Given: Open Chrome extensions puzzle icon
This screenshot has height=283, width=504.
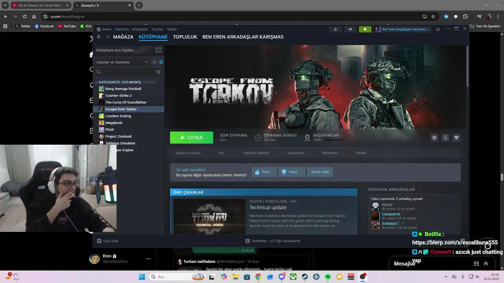Looking at the screenshot, I should [x=465, y=17].
